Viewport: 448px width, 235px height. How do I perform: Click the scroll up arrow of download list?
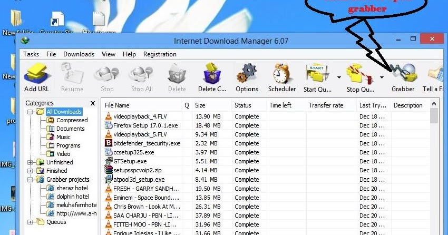434,104
